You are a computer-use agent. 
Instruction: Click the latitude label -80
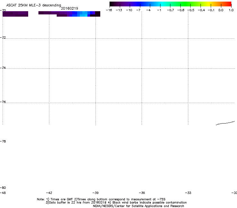(3, 188)
